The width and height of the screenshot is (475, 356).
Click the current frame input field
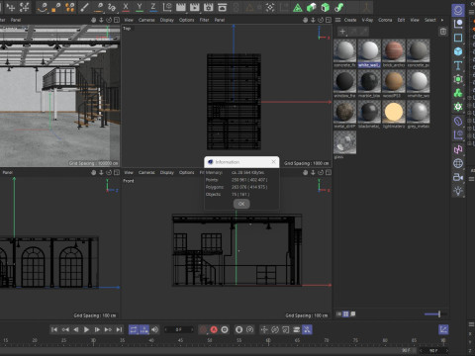click(179, 329)
